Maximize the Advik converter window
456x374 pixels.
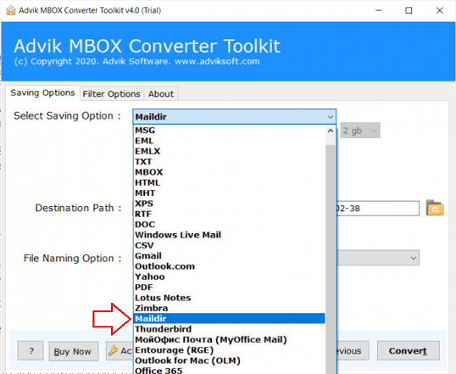409,10
